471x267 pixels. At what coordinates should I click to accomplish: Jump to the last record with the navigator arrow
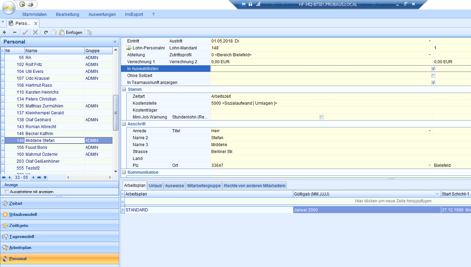pyautogui.click(x=39, y=177)
